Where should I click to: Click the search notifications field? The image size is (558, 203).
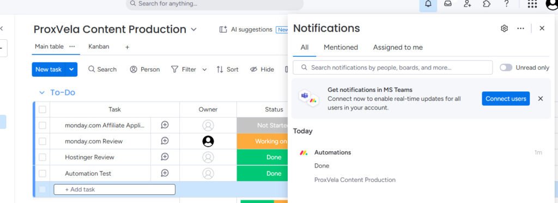click(x=392, y=67)
